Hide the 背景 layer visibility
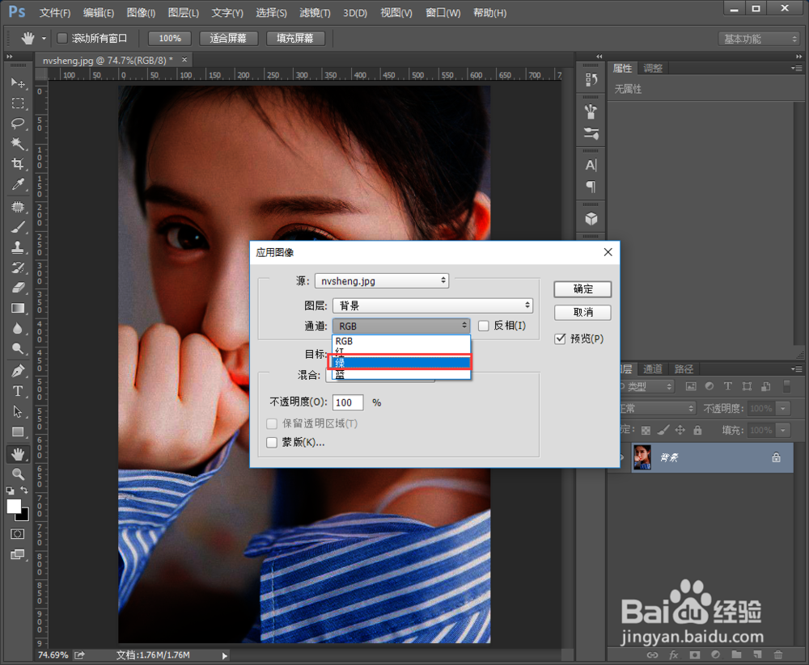The image size is (809, 665). pos(621,458)
